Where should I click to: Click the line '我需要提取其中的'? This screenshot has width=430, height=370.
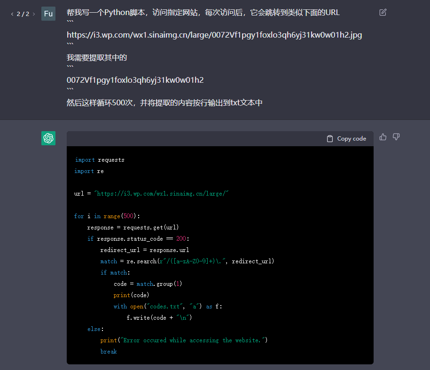(96, 57)
